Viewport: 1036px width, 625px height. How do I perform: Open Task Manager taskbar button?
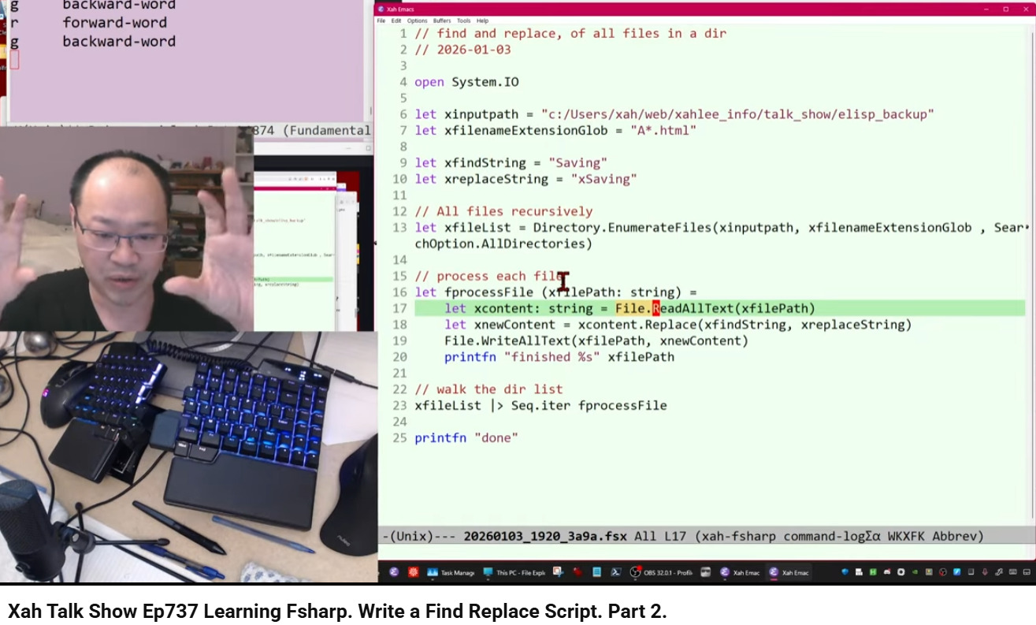(450, 573)
